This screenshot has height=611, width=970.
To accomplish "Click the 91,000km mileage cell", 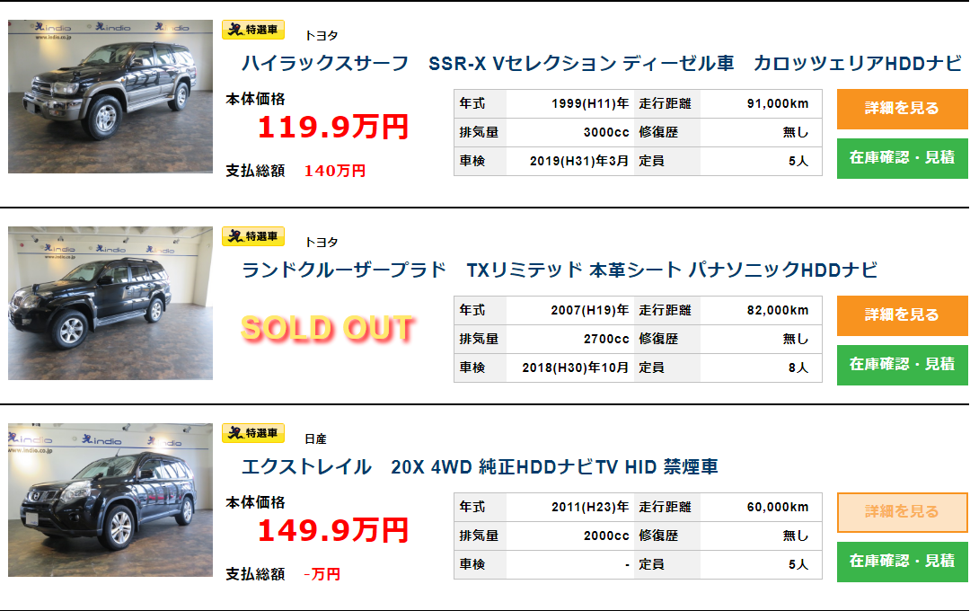I will (x=777, y=103).
